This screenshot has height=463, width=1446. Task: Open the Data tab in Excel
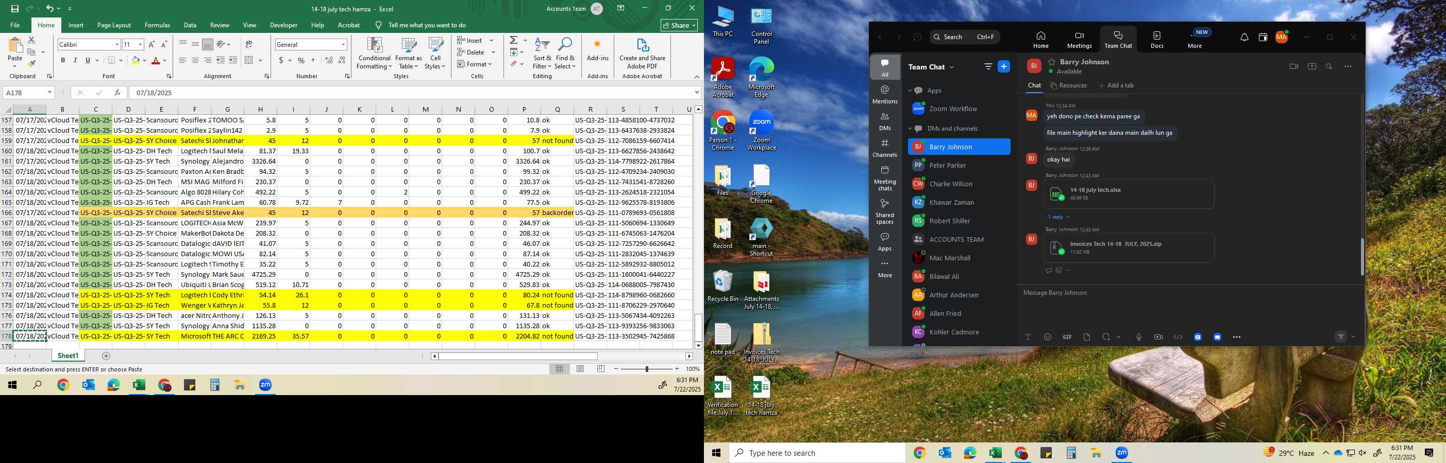(190, 25)
